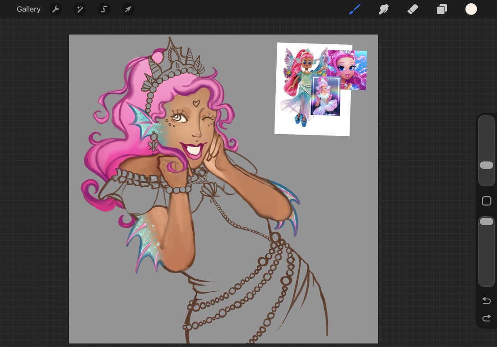The height and width of the screenshot is (347, 497).
Task: Tap the square modify button in sidebar
Action: point(486,201)
